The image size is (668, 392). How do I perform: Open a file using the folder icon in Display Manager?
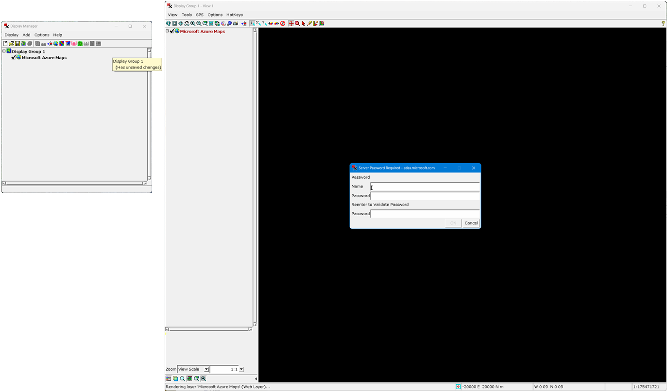point(11,44)
